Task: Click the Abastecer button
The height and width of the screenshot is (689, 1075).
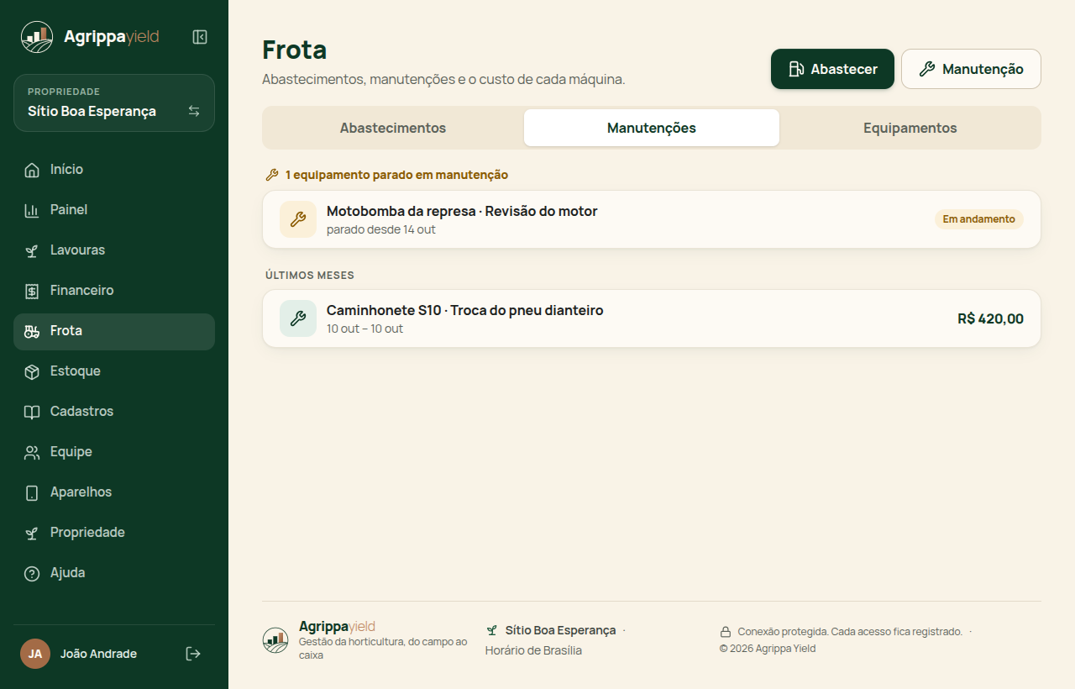Action: [x=832, y=69]
